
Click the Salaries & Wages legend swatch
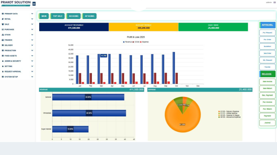point(219,115)
